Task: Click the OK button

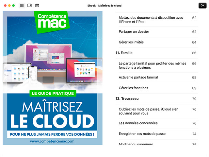Action: [x=202, y=6]
